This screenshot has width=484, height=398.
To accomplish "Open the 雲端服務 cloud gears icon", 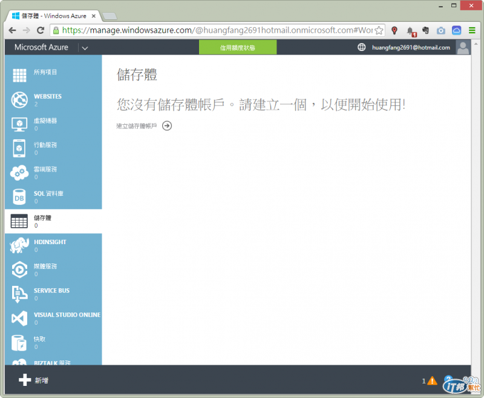I will click(19, 173).
